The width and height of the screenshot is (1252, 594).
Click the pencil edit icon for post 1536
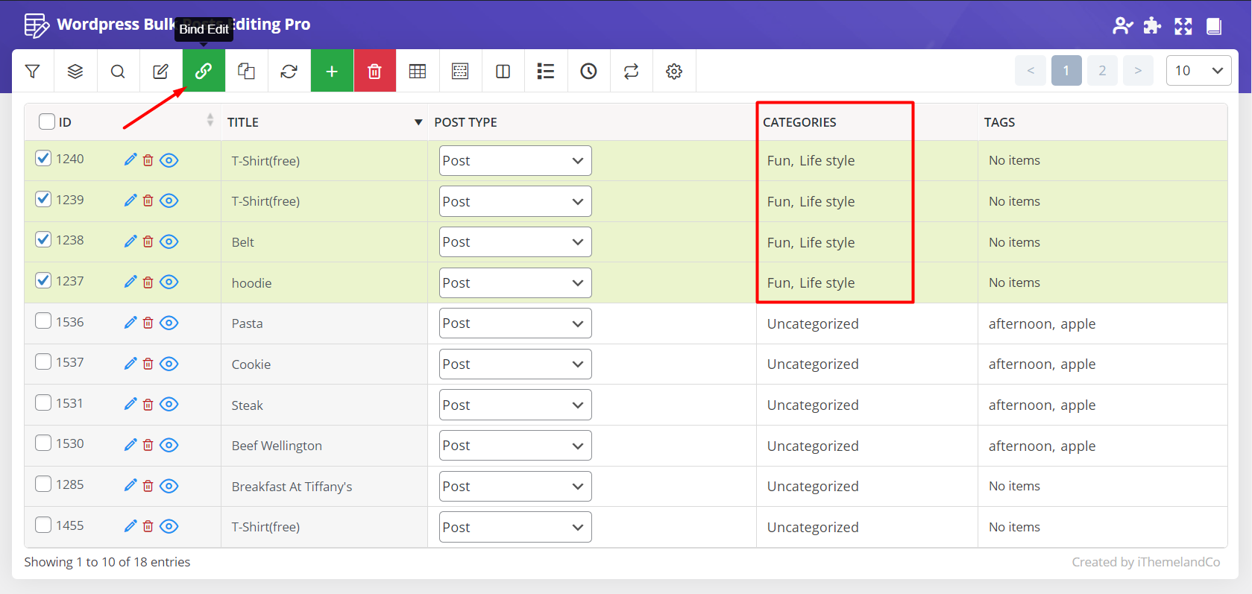(130, 322)
